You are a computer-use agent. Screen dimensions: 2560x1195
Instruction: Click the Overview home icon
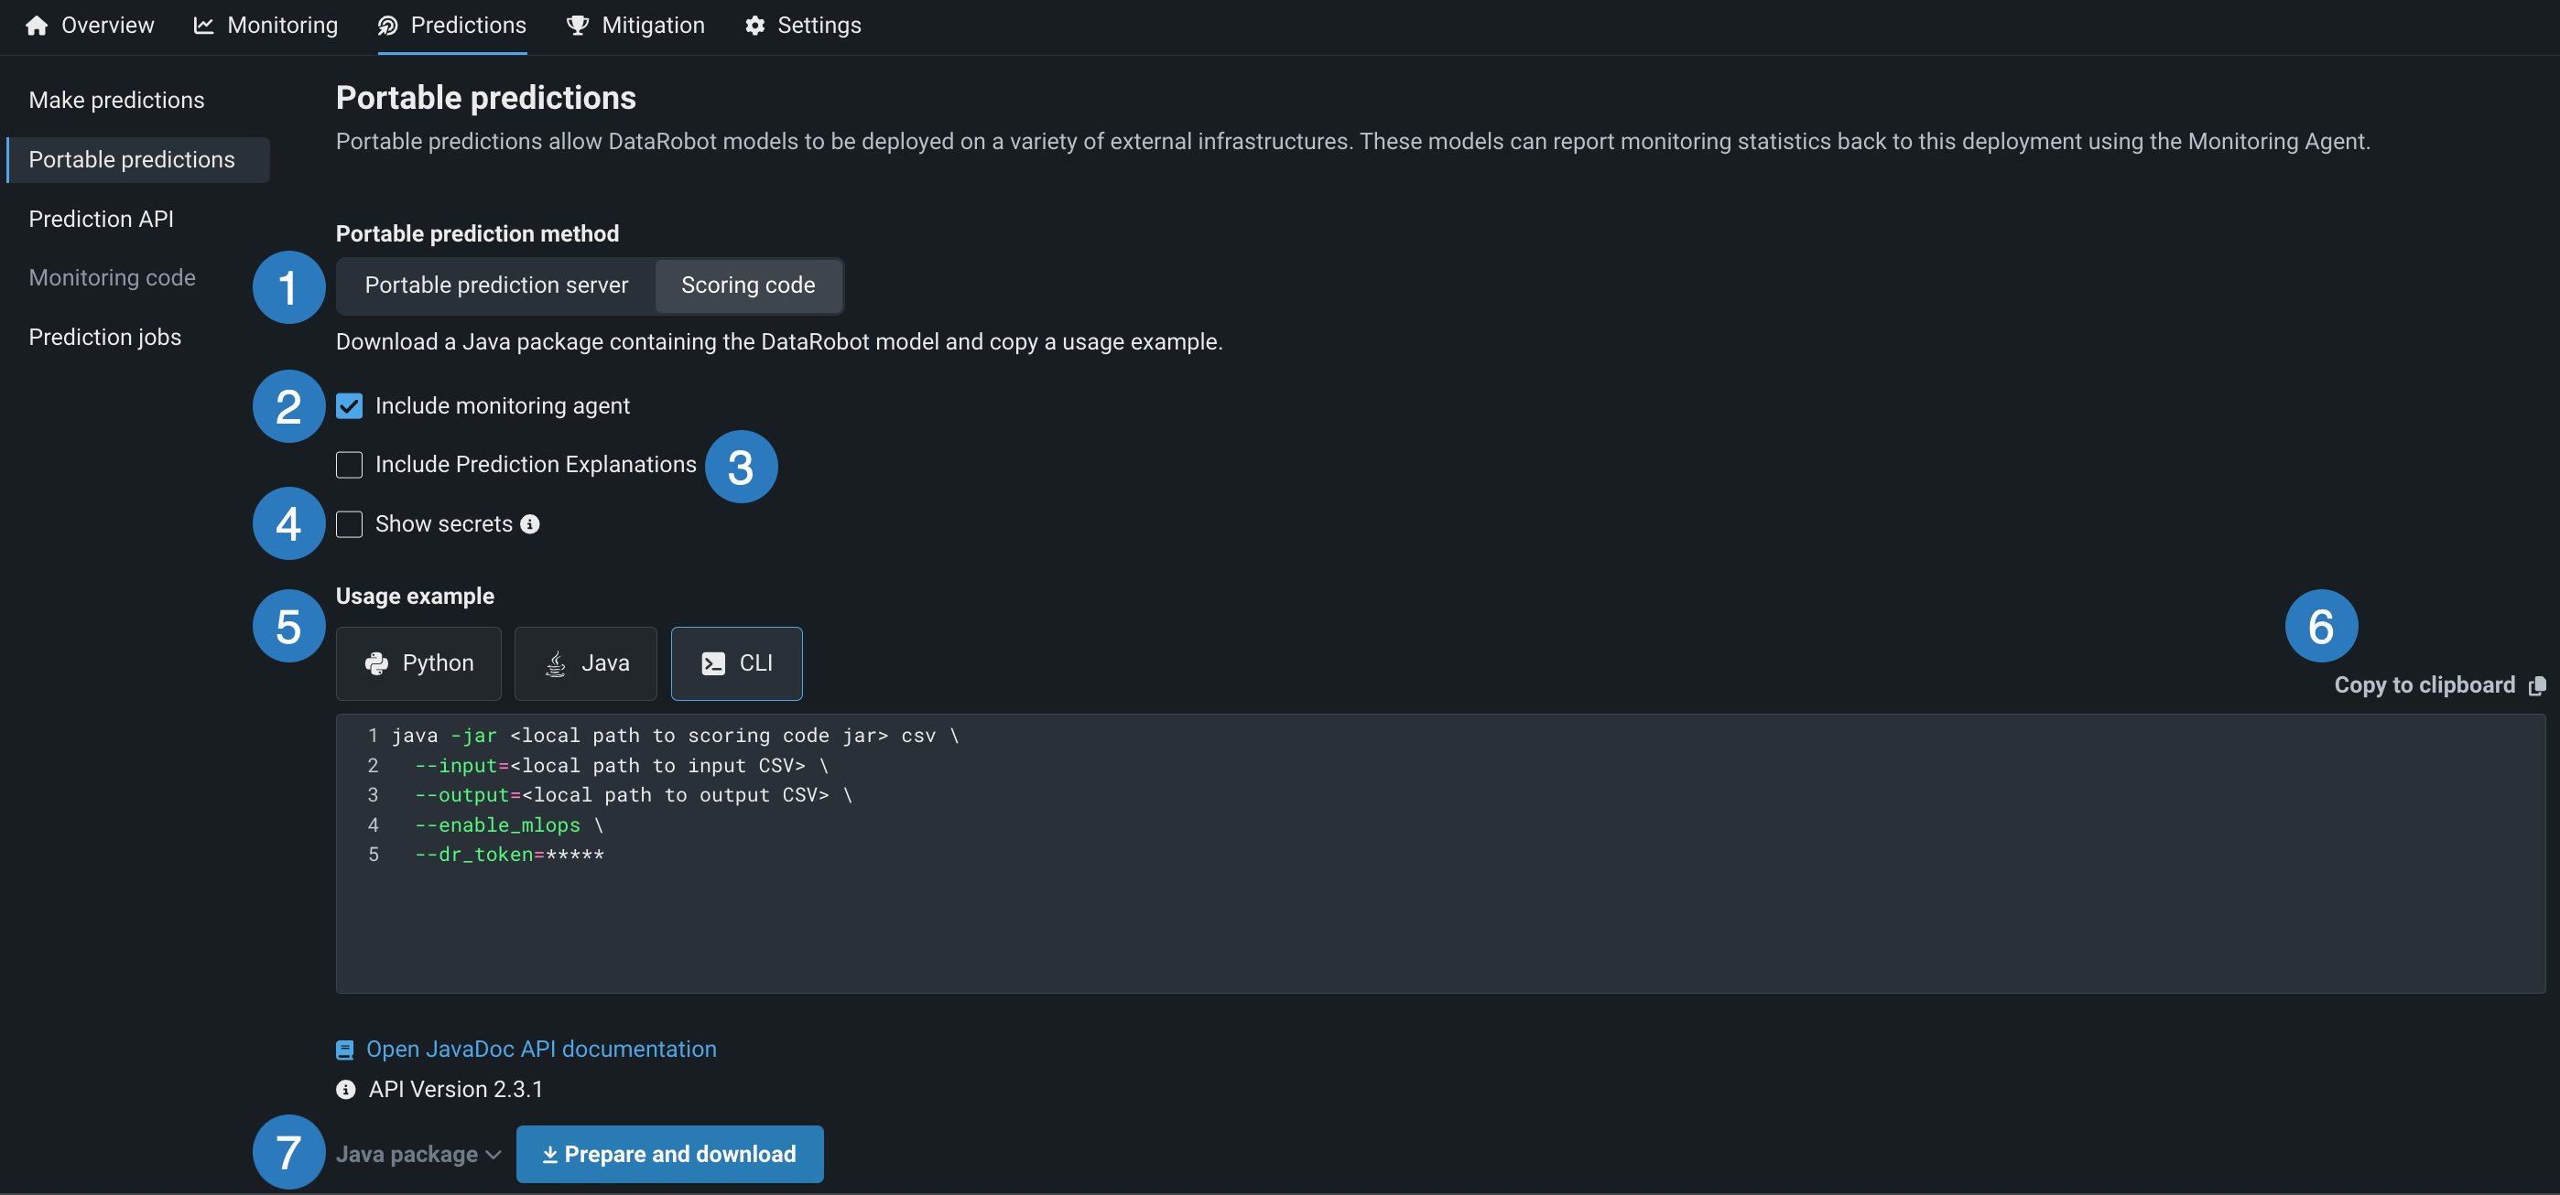tap(37, 26)
